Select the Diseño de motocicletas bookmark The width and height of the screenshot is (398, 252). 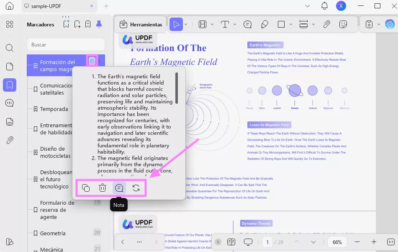pos(53,152)
